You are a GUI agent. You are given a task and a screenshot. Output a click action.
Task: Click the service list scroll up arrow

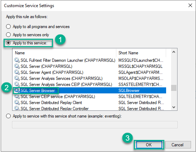click(174, 52)
